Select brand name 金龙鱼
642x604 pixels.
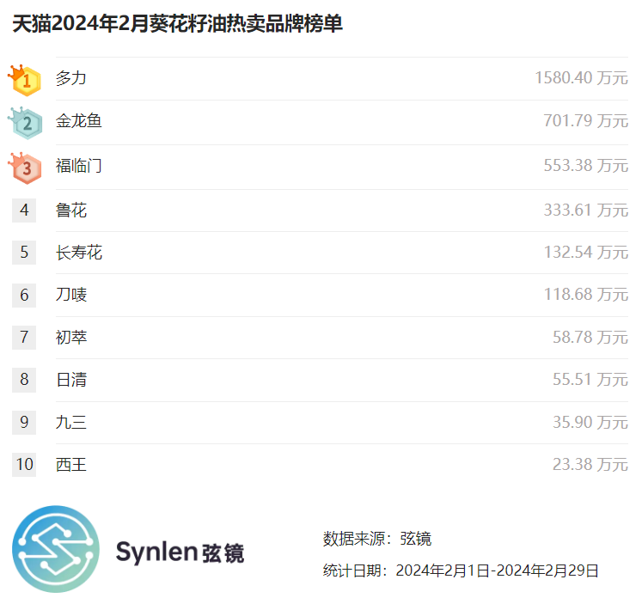[78, 121]
